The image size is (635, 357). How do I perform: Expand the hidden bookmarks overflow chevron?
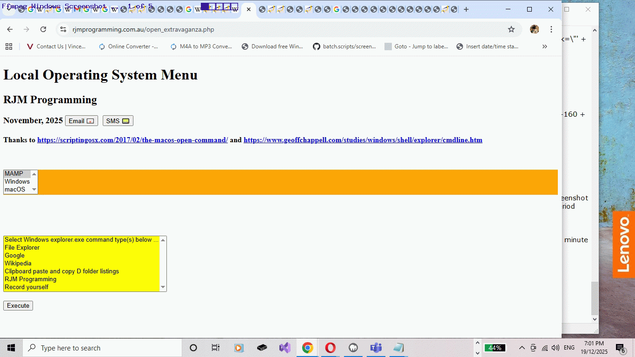click(x=544, y=46)
